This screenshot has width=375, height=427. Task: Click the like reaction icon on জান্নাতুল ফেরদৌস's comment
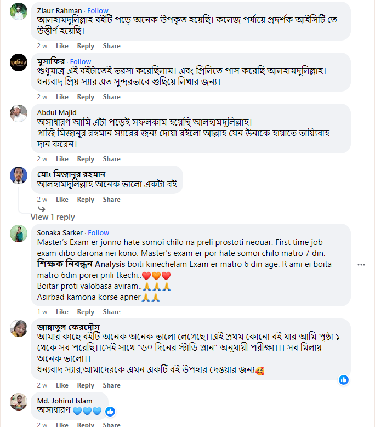(x=344, y=379)
